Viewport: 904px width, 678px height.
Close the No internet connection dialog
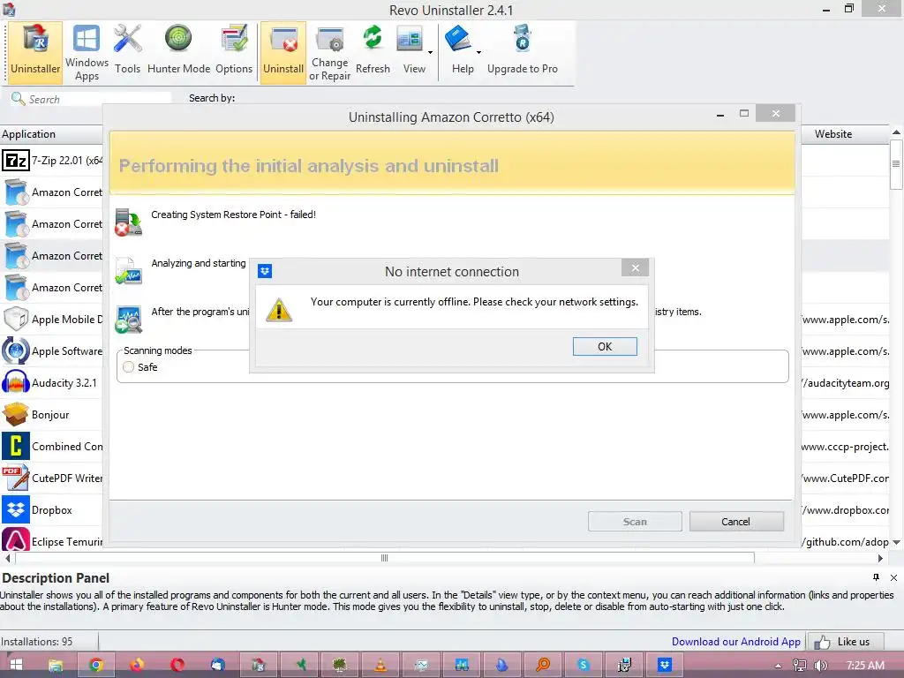click(x=635, y=268)
